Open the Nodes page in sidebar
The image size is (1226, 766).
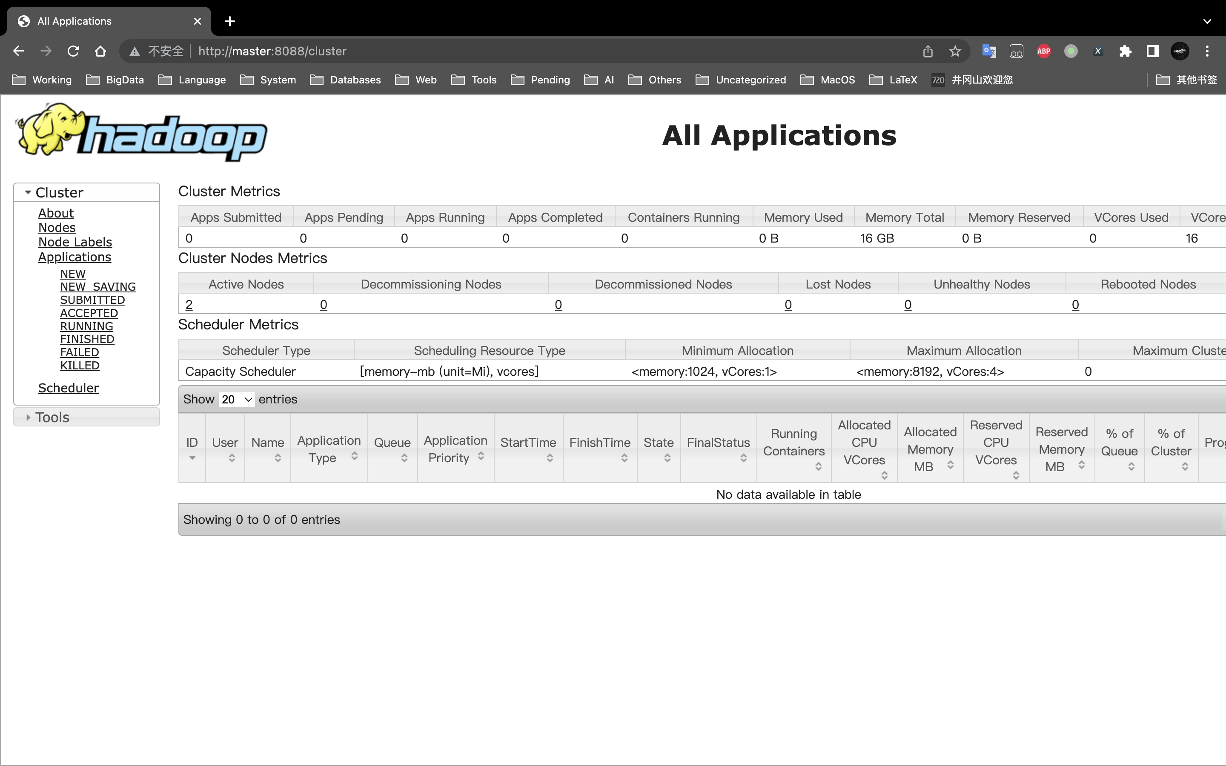(x=57, y=227)
